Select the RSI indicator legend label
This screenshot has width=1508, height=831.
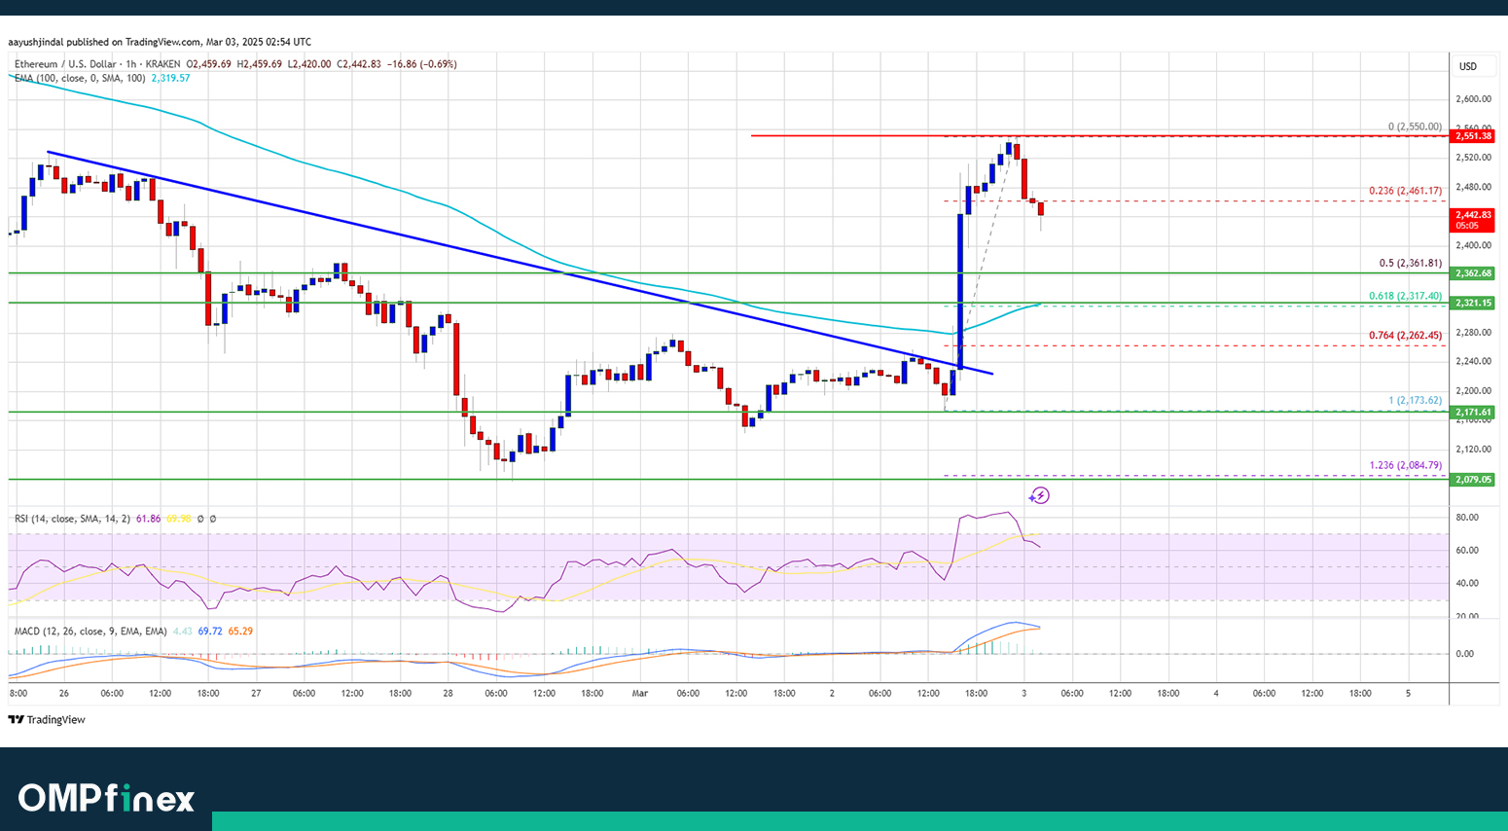[72, 519]
